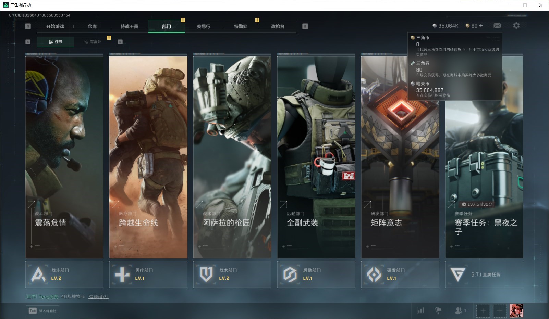
Task: Click the 三角券 80 plus balance
Action: pyautogui.click(x=474, y=26)
